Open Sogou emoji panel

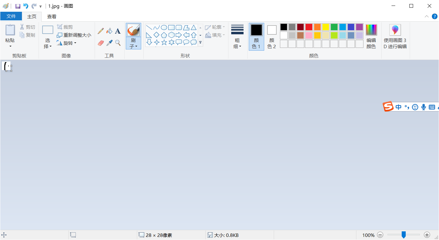coord(415,107)
